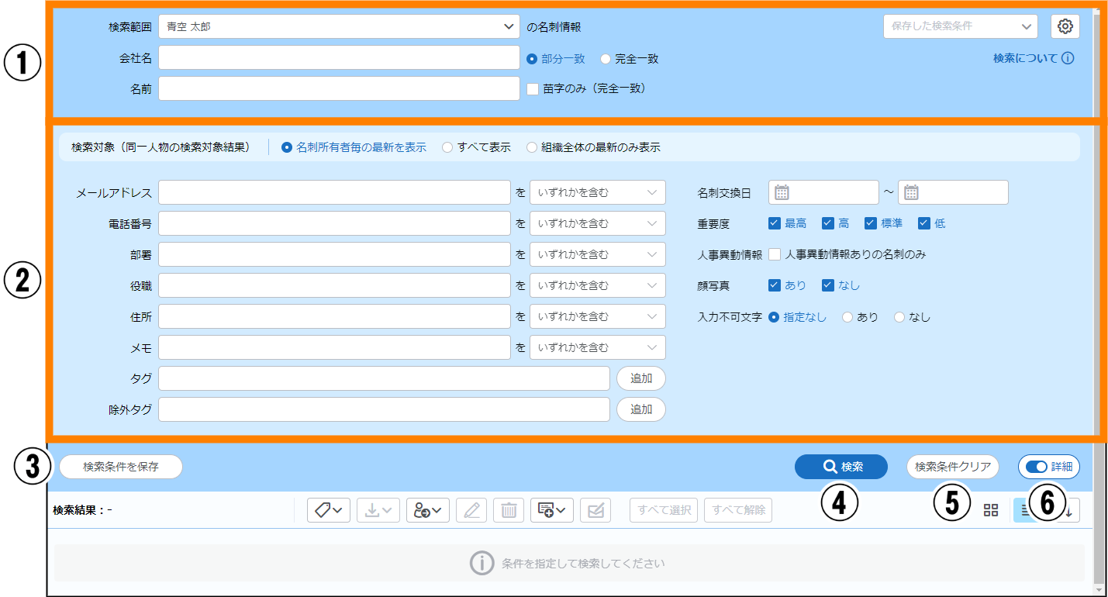Check the 苗字のみ（完全一致） checkbox
The width and height of the screenshot is (1108, 597).
(533, 89)
